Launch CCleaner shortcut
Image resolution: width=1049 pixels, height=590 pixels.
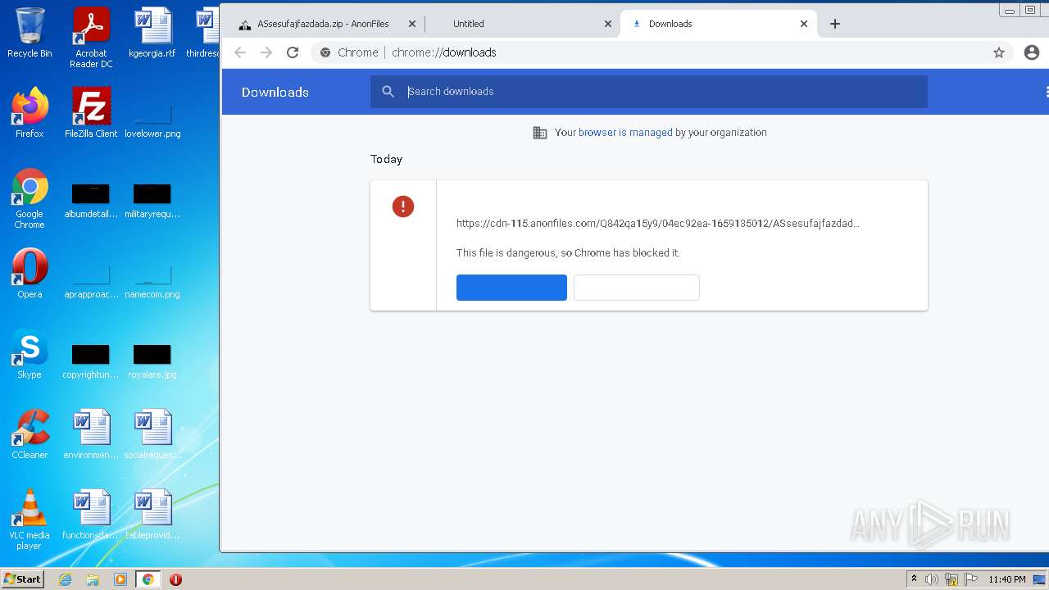pyautogui.click(x=30, y=434)
